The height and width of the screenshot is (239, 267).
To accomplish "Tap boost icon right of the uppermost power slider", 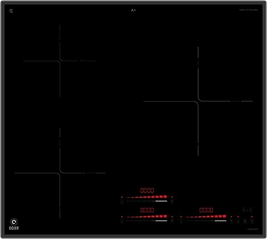I will pos(172,201).
